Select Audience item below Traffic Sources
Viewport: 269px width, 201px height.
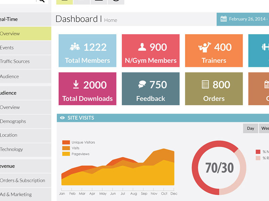[x=26, y=76]
